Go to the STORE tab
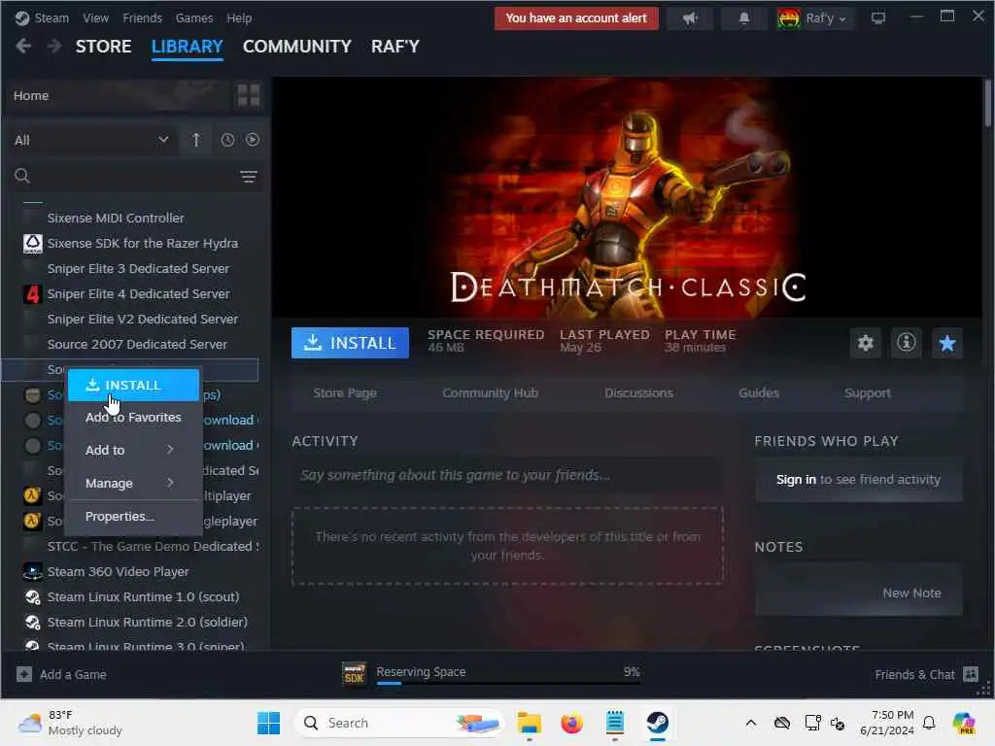995x746 pixels. click(103, 47)
